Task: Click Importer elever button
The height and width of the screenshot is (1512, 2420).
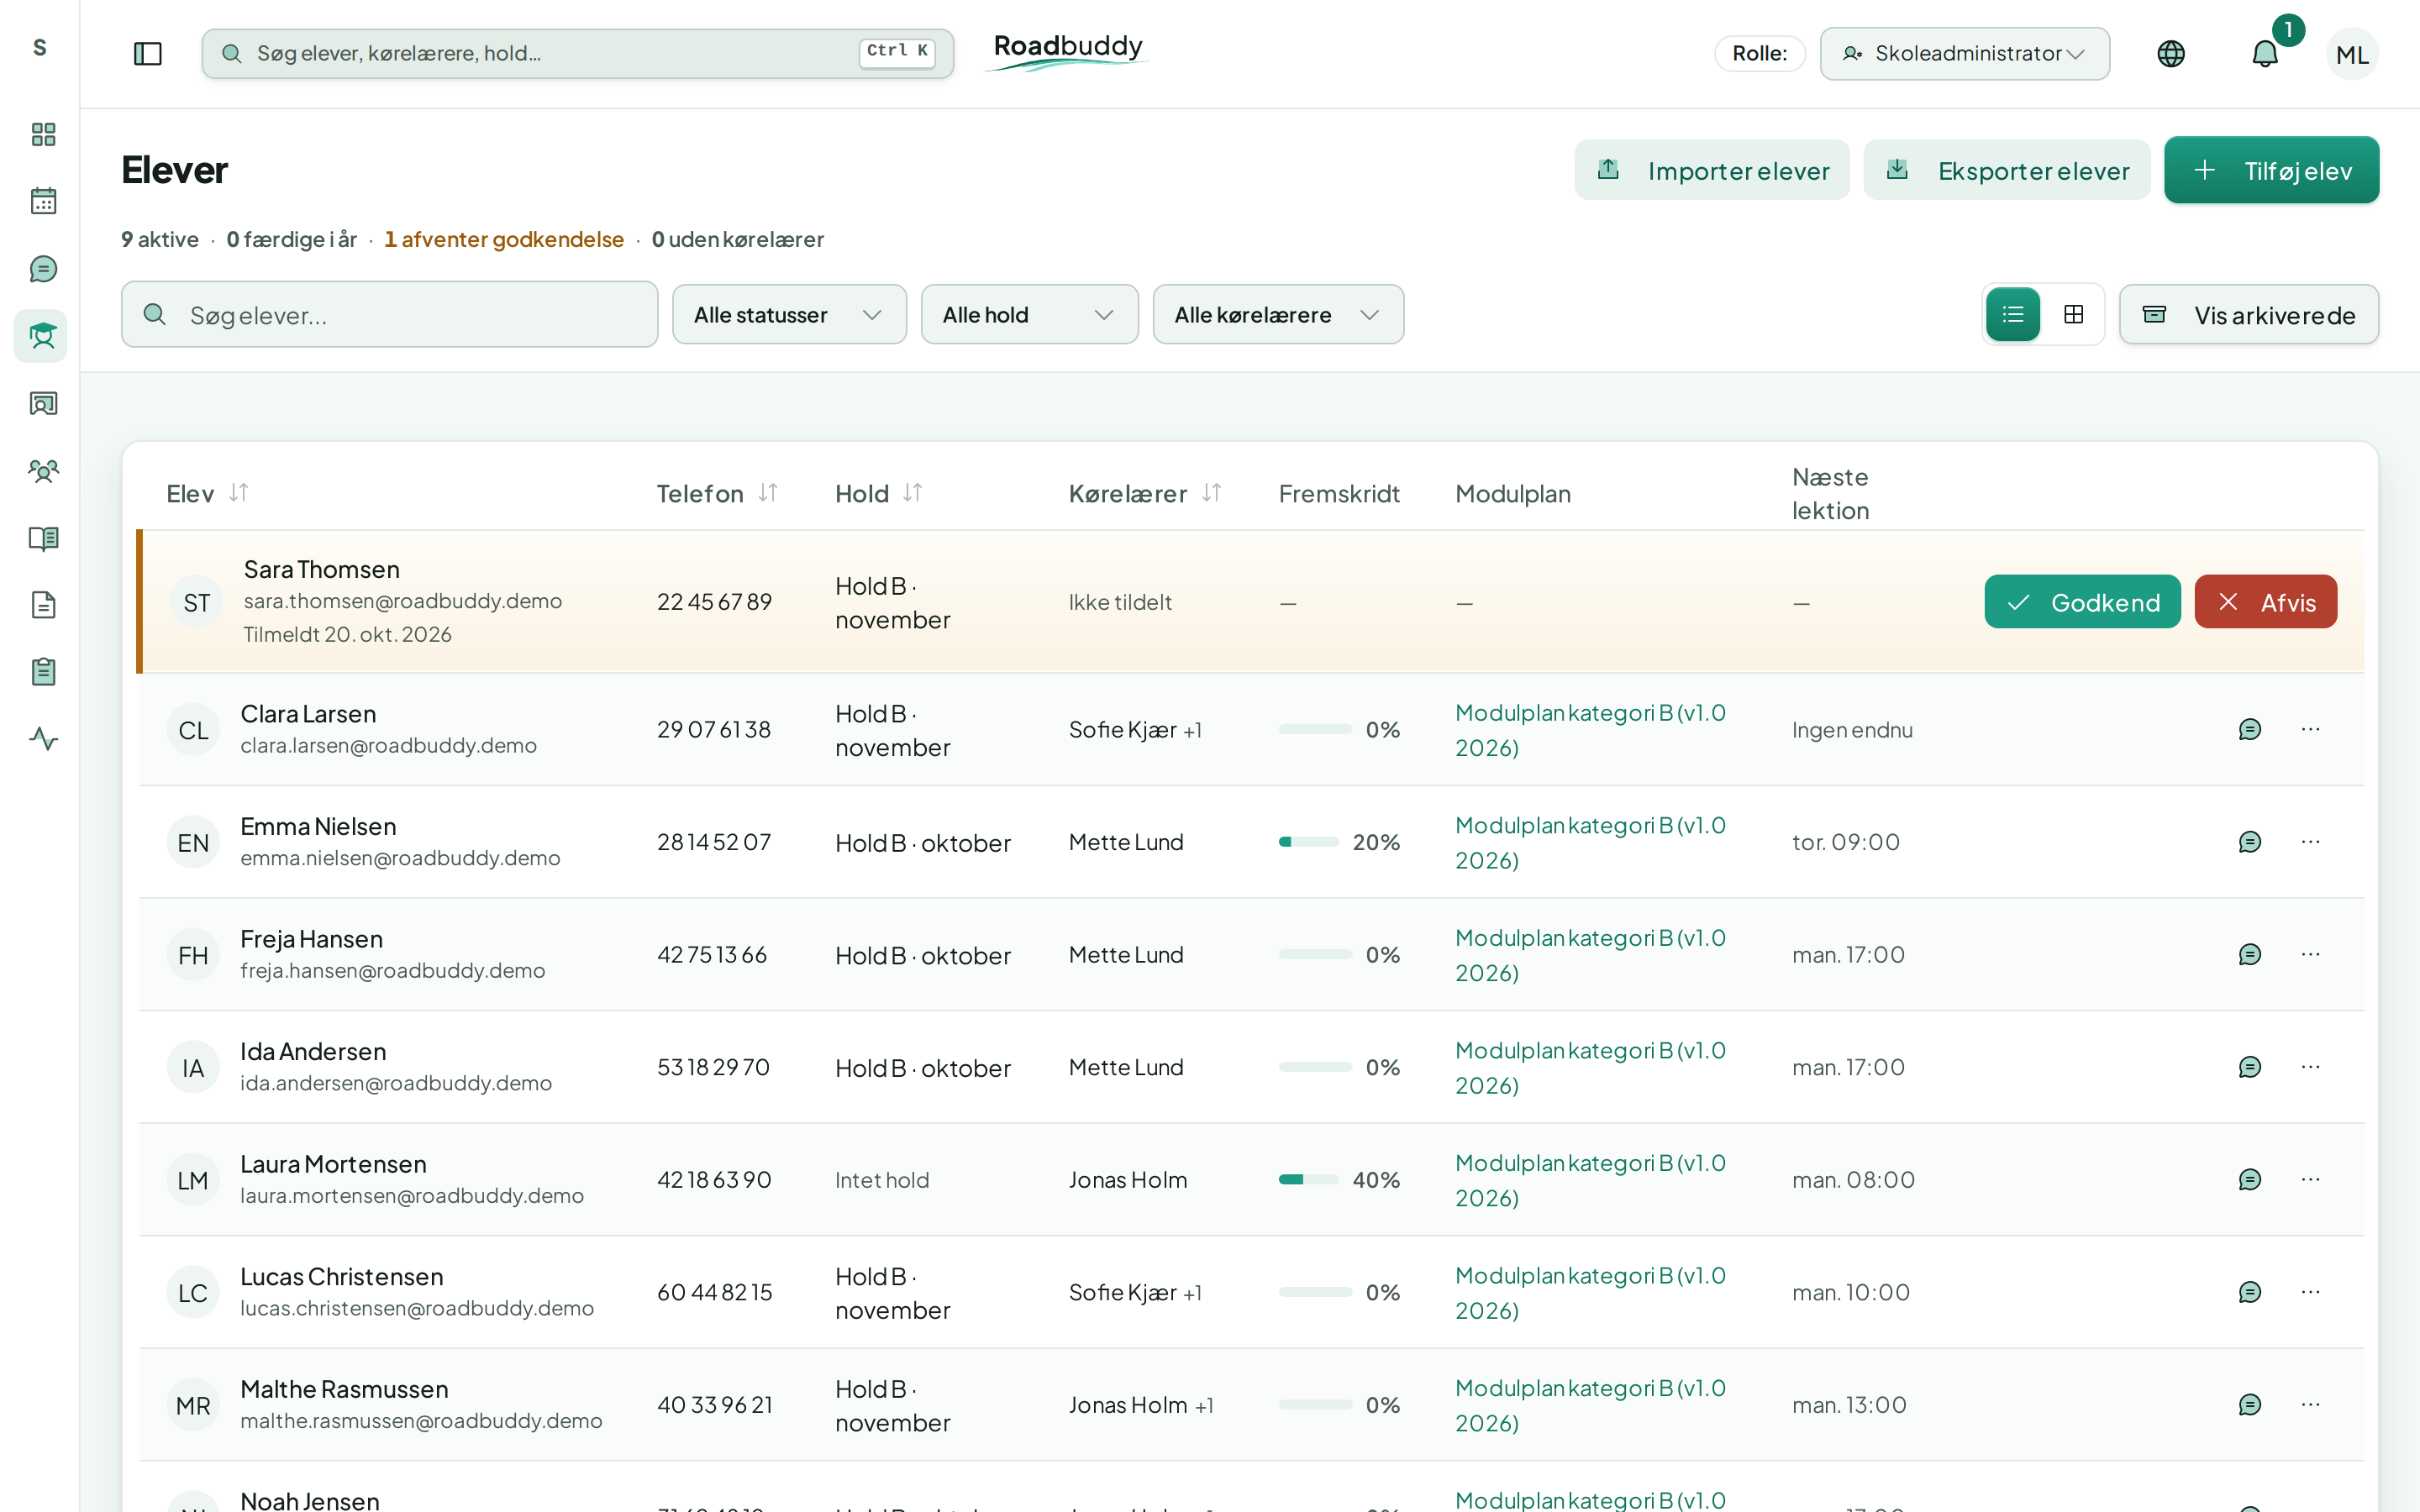Action: pyautogui.click(x=1712, y=170)
